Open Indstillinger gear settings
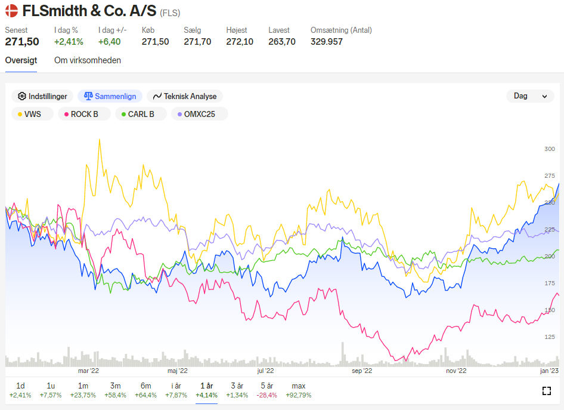The height and width of the screenshot is (410, 564). click(x=42, y=96)
